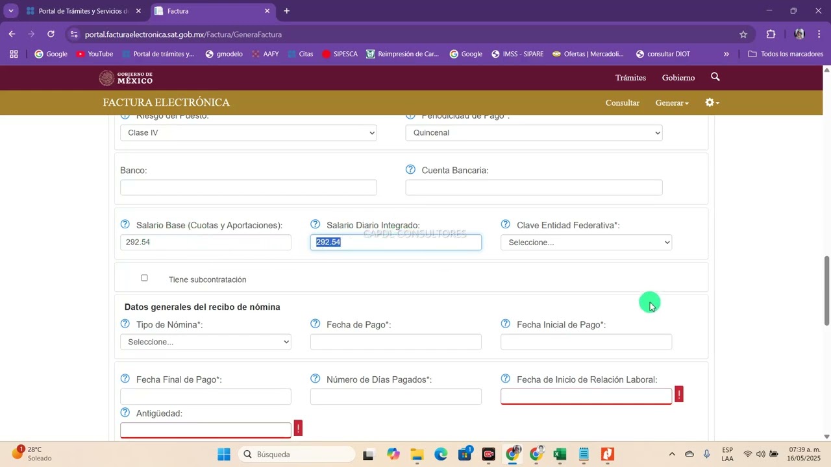Viewport: 831px width, 467px height.
Task: Open the Chrome apps grid in bookmarks bar
Action: point(14,54)
